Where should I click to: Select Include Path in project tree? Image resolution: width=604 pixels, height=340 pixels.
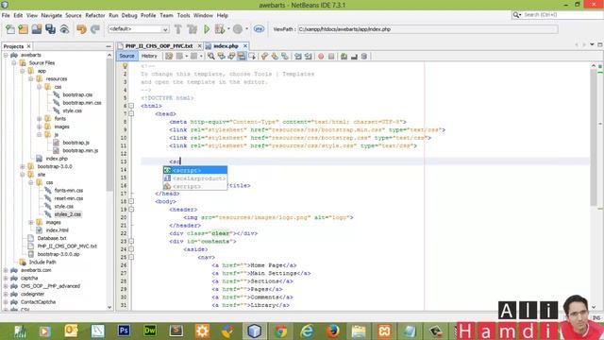point(42,263)
